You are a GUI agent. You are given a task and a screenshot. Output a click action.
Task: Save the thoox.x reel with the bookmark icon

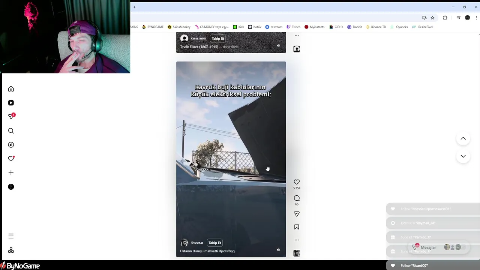coord(297,227)
